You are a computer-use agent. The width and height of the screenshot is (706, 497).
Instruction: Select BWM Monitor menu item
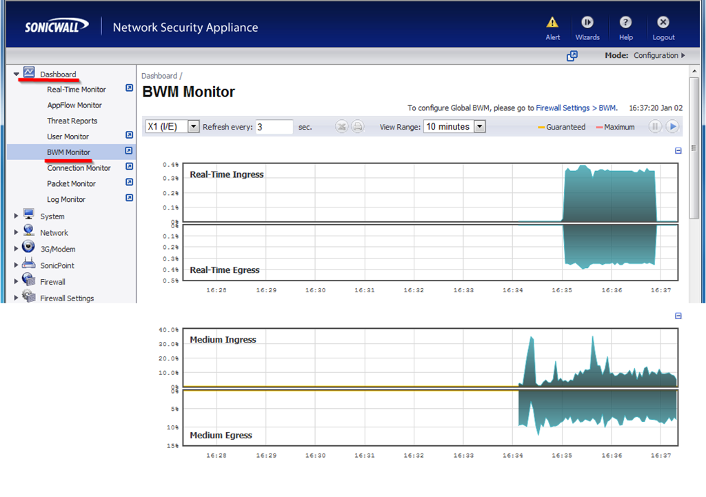tap(69, 152)
